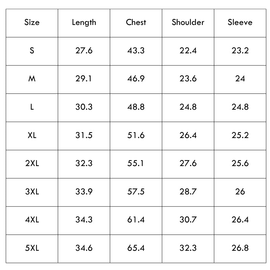Select the L size row label
Screen dimensions: 270x270
click(x=32, y=107)
